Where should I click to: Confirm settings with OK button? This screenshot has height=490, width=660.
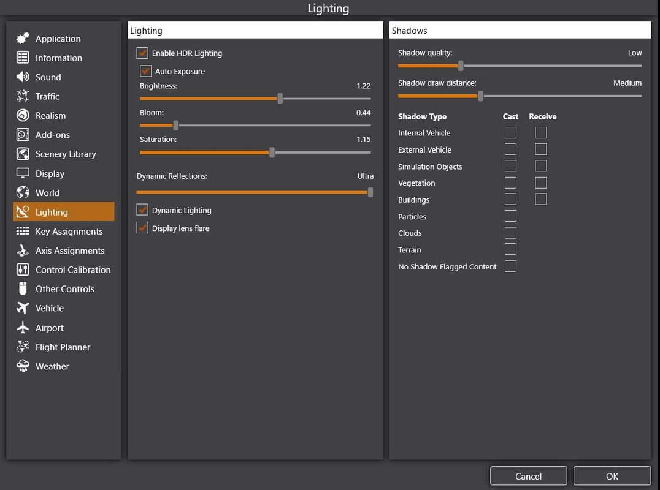612,476
